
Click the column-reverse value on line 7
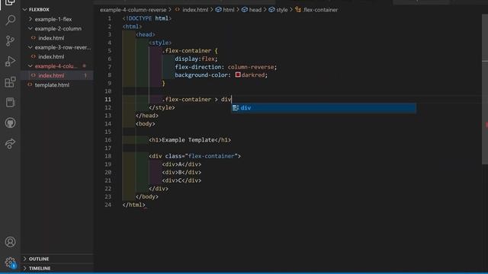251,67
